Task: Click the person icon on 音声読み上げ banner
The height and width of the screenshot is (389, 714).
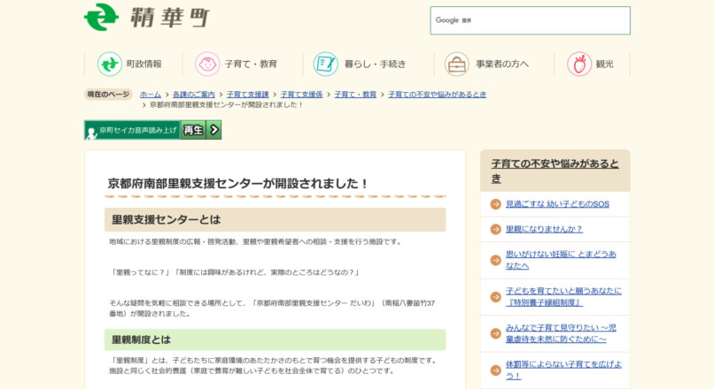Action: click(x=91, y=133)
